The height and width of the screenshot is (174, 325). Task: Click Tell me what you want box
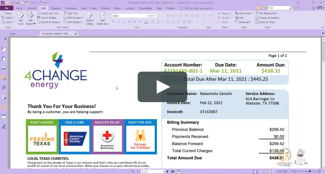(x=199, y=8)
